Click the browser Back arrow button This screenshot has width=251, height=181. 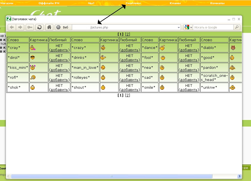(12, 27)
